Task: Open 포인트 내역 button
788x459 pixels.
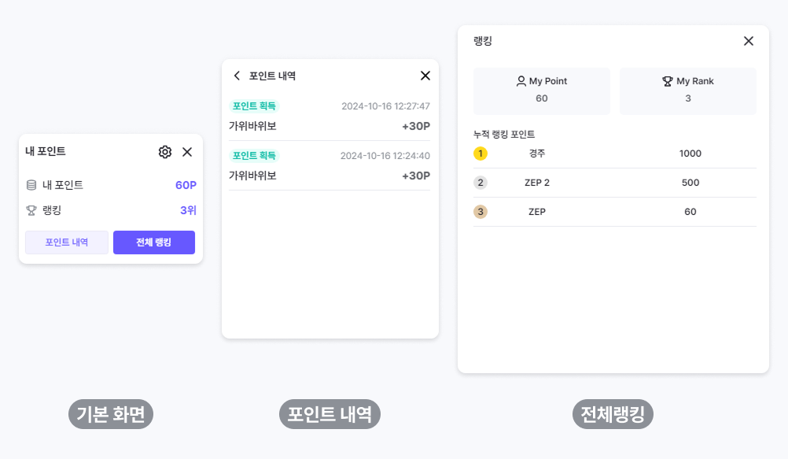Action: click(67, 242)
